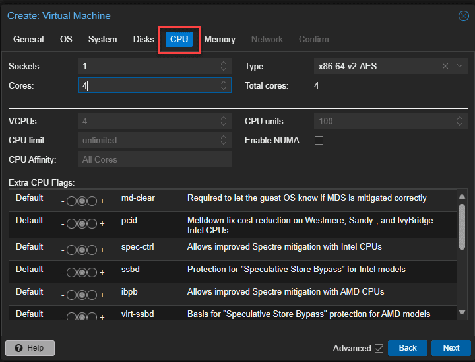Toggle the Advanced checkbox
Image resolution: width=475 pixels, height=362 pixels.
pos(379,348)
